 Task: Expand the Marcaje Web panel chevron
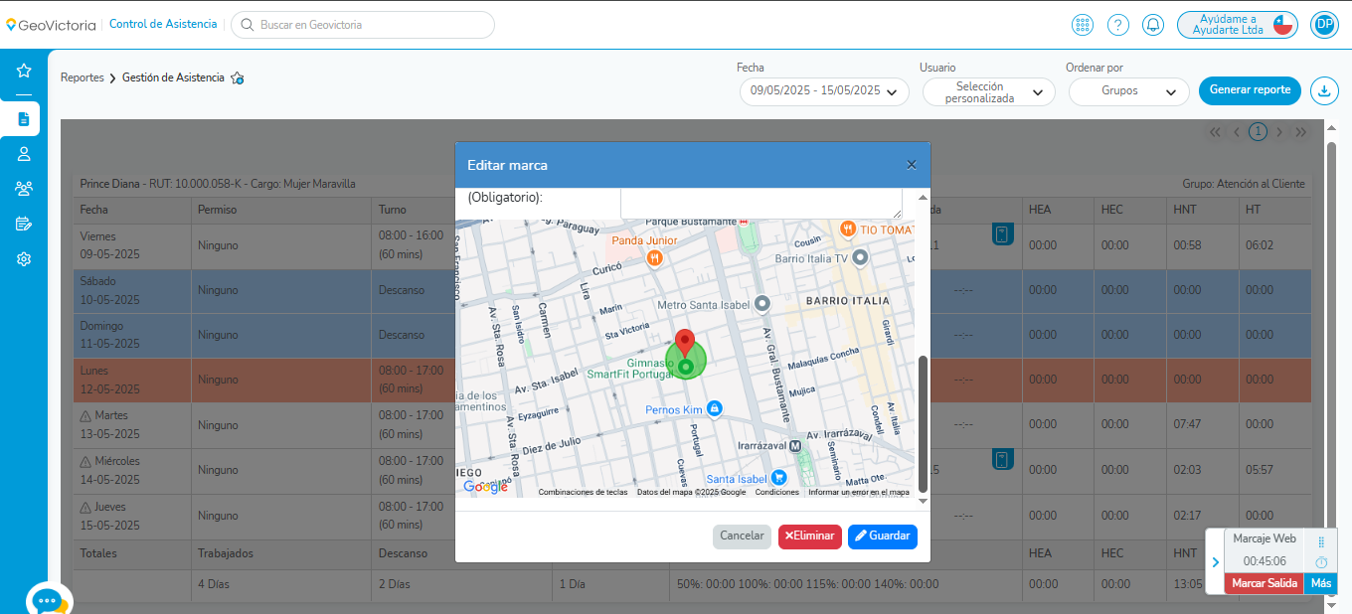pyautogui.click(x=1215, y=562)
